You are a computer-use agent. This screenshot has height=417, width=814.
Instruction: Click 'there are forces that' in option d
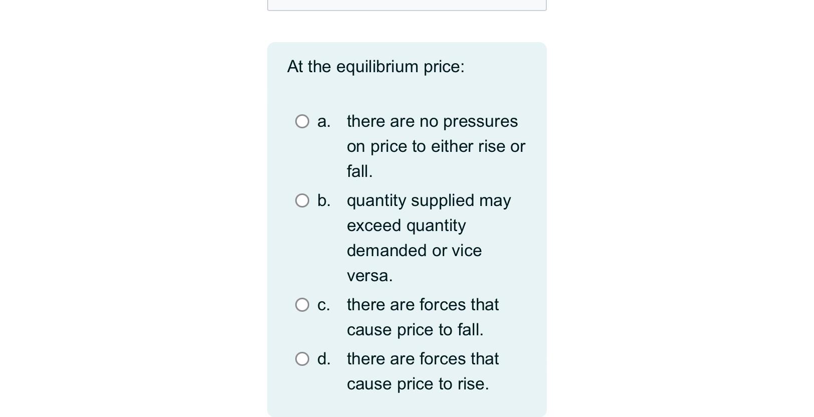pos(423,359)
